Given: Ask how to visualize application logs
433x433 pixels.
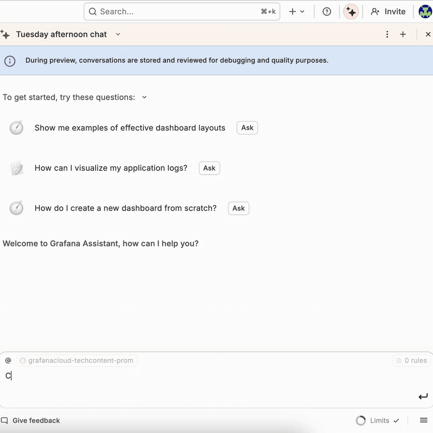Looking at the screenshot, I should pyautogui.click(x=209, y=168).
